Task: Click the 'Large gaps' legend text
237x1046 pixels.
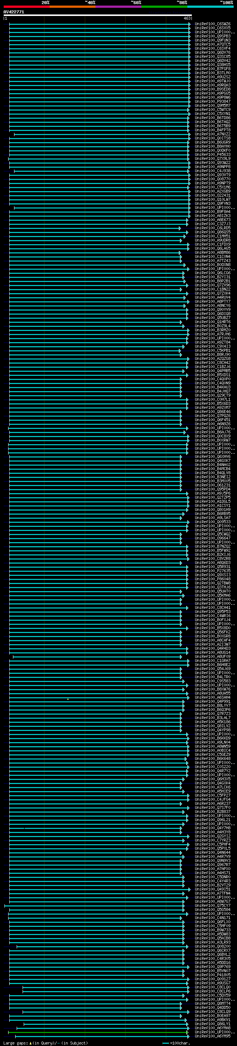Action: click(x=16, y=1043)
